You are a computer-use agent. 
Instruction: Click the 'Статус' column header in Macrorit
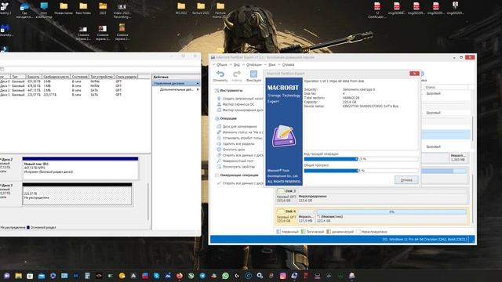446,87
